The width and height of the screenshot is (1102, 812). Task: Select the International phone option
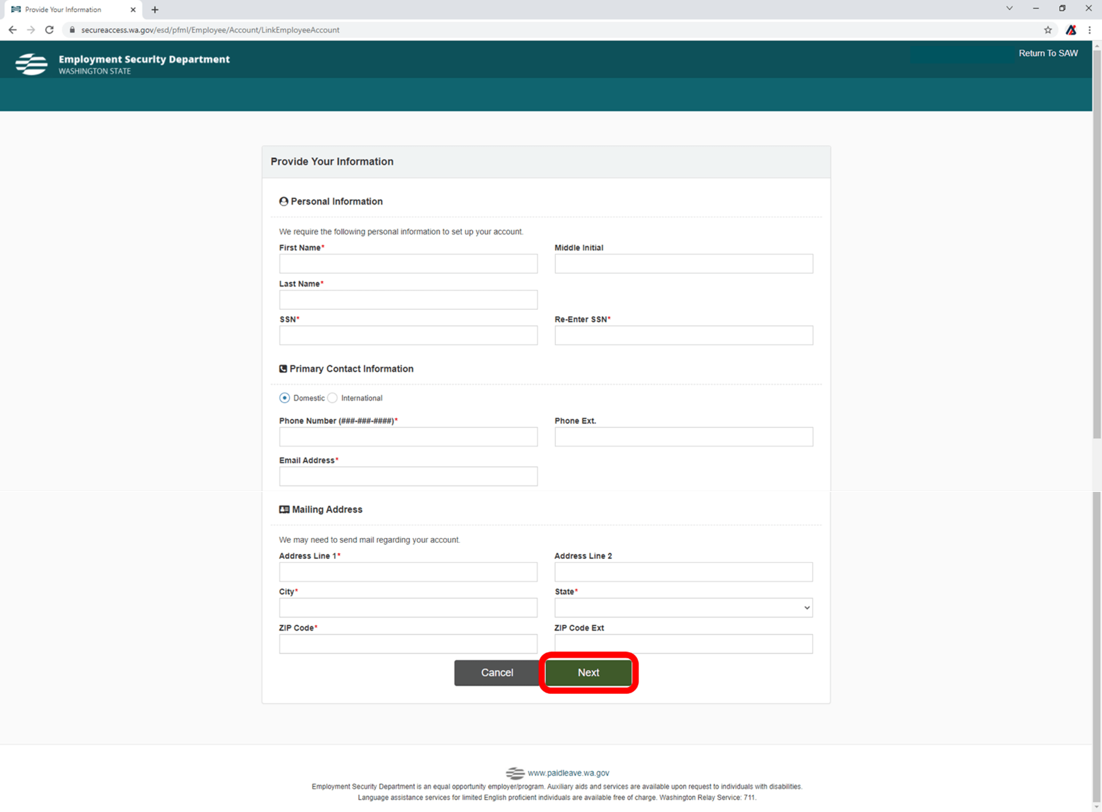332,398
